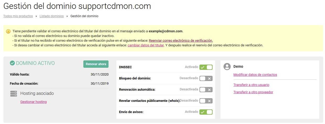
Task: Select Transferir a otro proveedor link
Action: [x=253, y=92]
